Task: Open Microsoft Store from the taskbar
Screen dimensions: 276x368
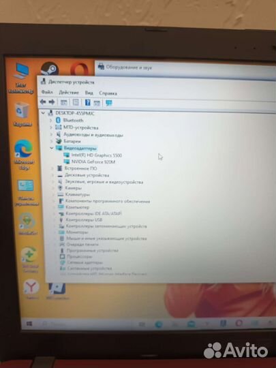Action: (191, 324)
